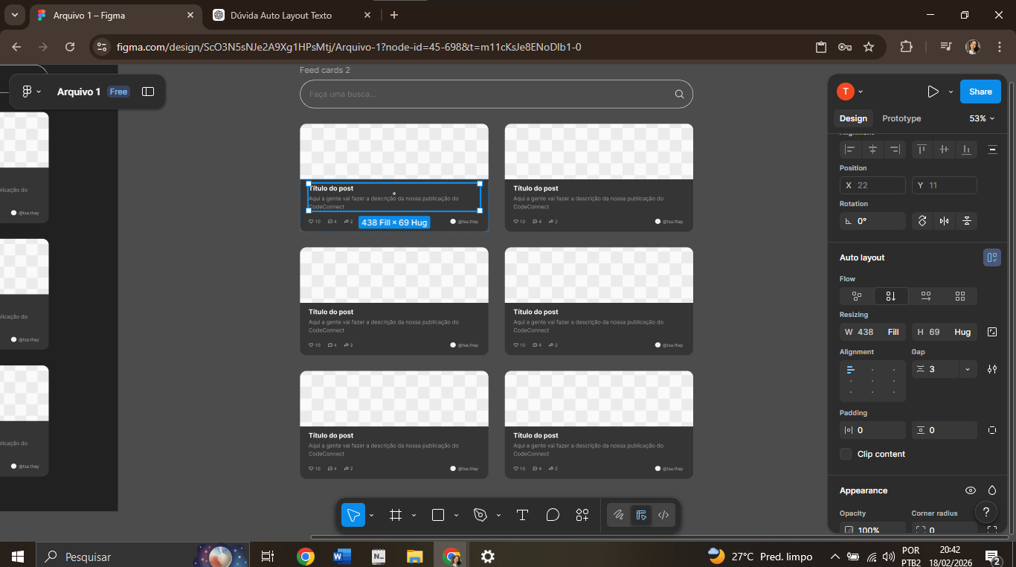Open the Gap value dropdown
Image resolution: width=1016 pixels, height=567 pixels.
967,369
